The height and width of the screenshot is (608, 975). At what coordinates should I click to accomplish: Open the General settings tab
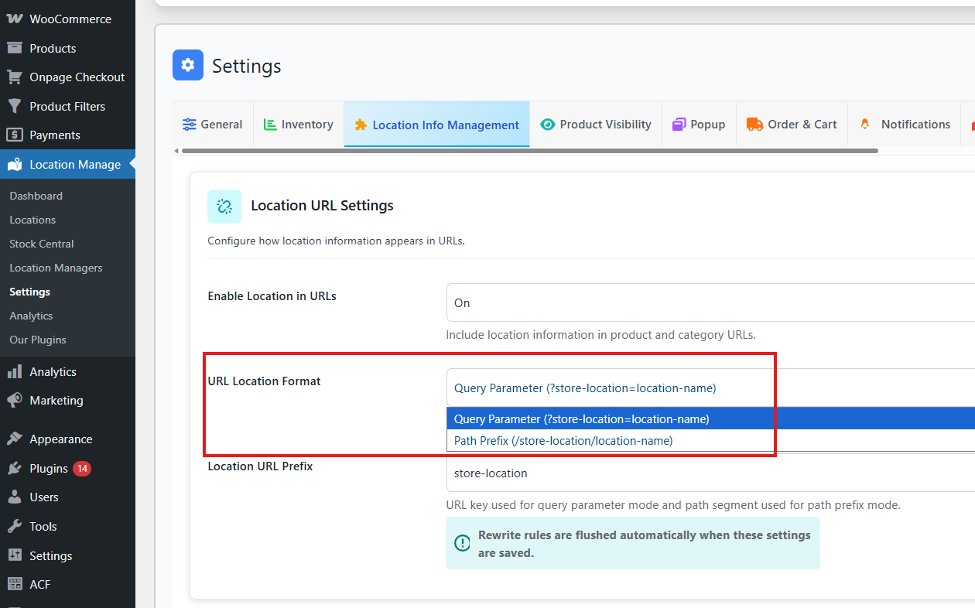pos(213,124)
